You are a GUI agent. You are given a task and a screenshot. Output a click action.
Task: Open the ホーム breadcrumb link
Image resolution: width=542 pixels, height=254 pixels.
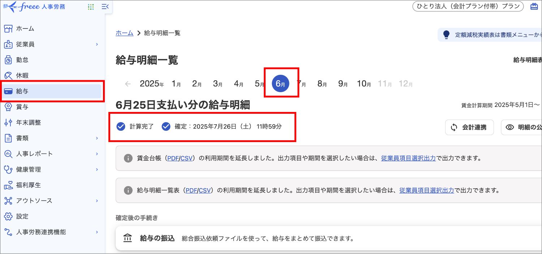[x=124, y=33]
